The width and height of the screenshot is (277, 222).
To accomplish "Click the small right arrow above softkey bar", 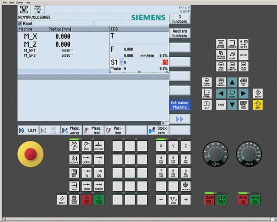I will (163, 123).
